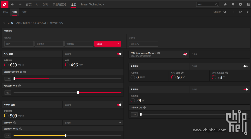Select the 效率优先 tuning preset
Screen dimensions: 251x139
pos(49,44)
